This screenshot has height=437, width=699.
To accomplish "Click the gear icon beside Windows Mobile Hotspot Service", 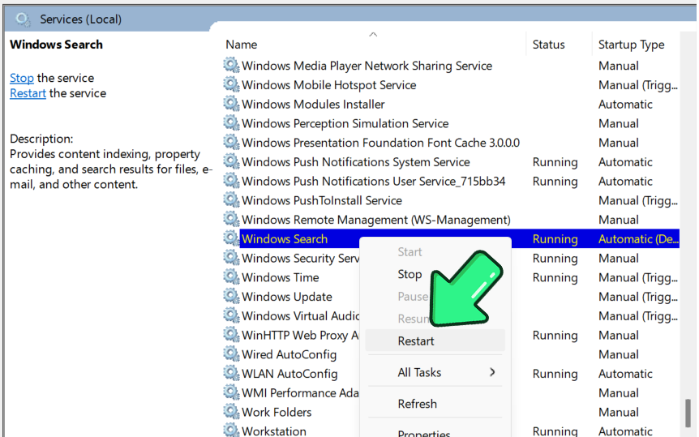I will pos(231,84).
